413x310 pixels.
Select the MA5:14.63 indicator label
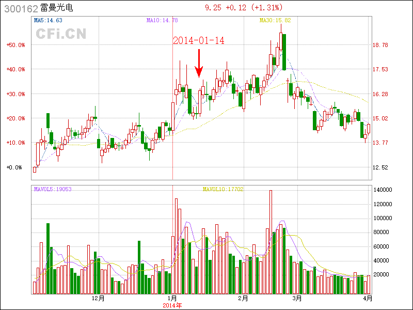[48, 20]
